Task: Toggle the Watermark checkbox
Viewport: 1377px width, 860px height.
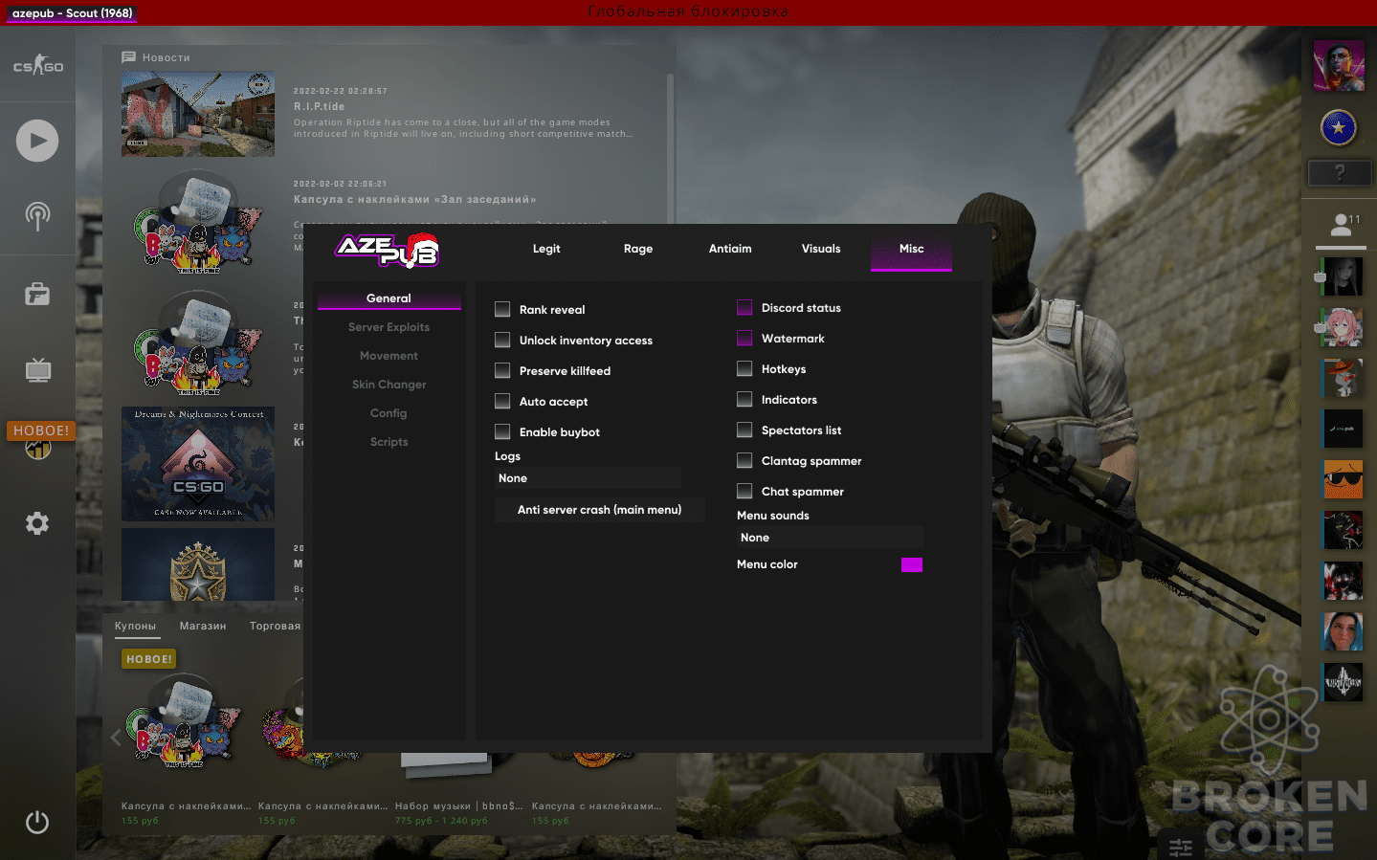Action: 744,338
